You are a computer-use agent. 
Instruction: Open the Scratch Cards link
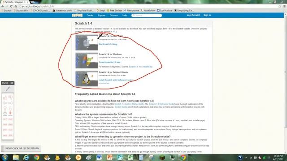pos(121,107)
